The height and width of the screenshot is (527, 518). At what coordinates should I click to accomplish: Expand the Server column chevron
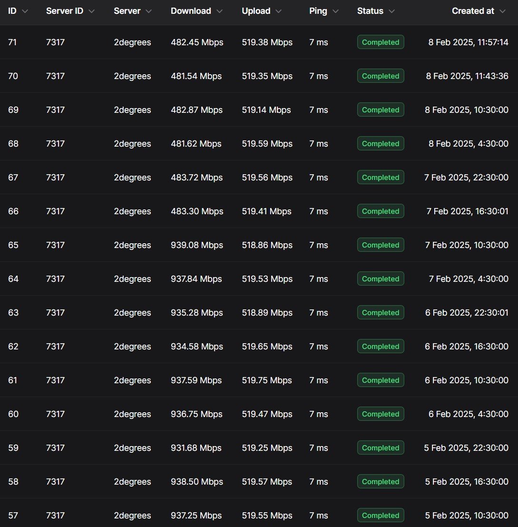149,11
